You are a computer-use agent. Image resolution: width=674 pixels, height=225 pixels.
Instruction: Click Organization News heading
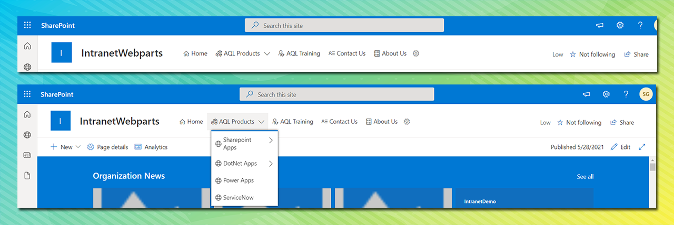[x=129, y=176]
